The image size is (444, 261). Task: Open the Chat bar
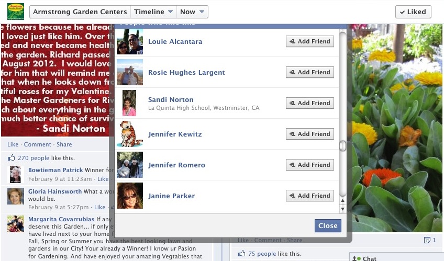coord(396,257)
